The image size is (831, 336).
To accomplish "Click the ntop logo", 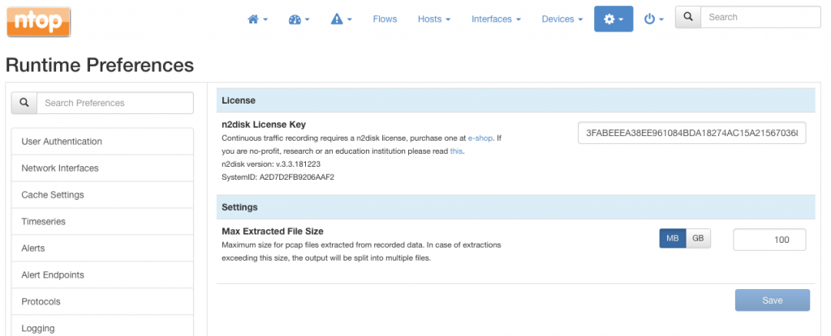I will [39, 22].
